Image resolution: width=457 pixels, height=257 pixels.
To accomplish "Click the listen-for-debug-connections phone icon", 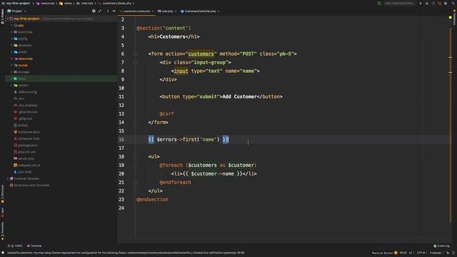I will (440, 4).
